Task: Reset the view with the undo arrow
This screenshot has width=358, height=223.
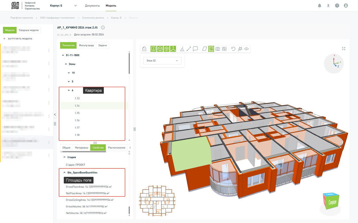Action: 233,49
